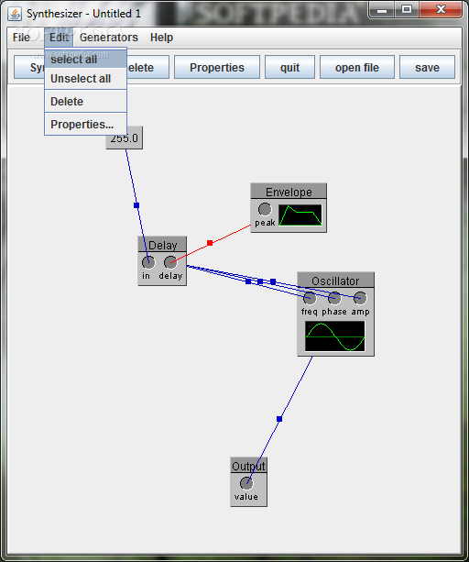Viewport: 469px width, 562px height.
Task: Select the Delay module title bar
Action: (x=162, y=245)
